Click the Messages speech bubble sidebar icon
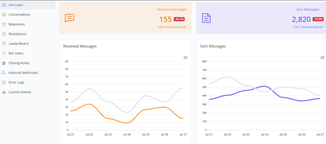326x144 pixels. 4,5
